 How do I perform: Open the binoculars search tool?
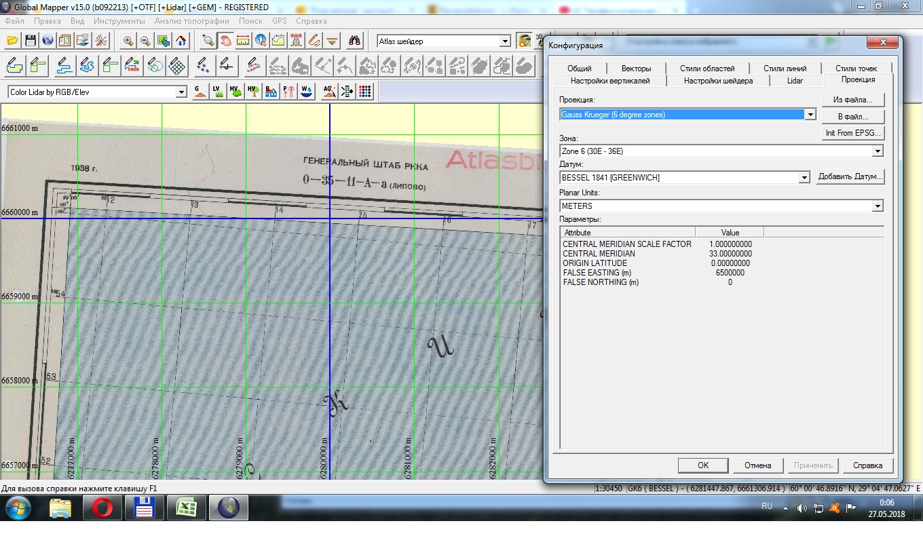(x=354, y=41)
